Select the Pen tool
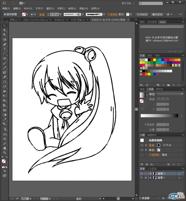186x201 pixels. tap(5, 44)
